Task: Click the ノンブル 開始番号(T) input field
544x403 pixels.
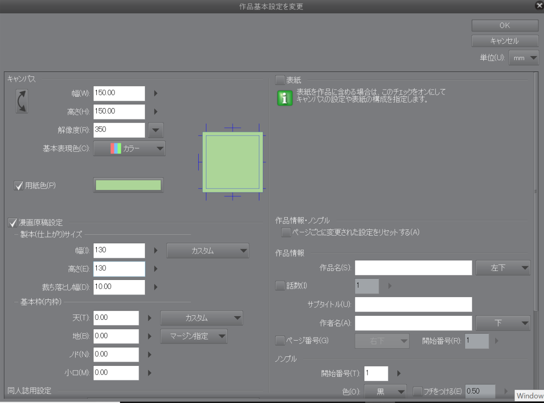Action: pos(376,374)
